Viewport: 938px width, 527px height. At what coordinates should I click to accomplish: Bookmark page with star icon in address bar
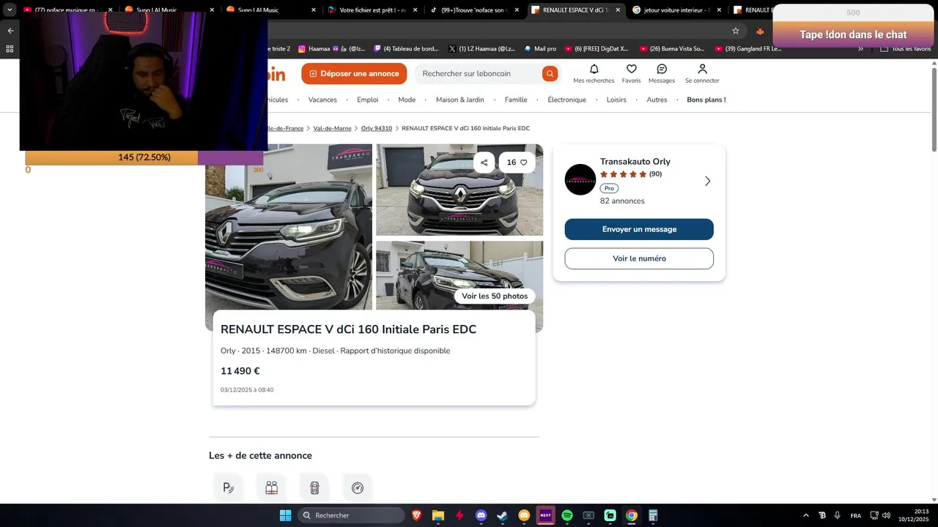736,31
